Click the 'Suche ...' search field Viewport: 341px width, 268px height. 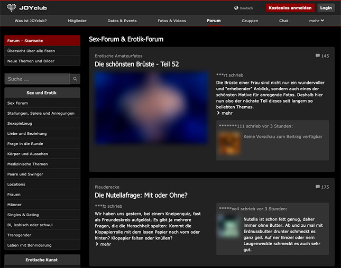click(37, 79)
